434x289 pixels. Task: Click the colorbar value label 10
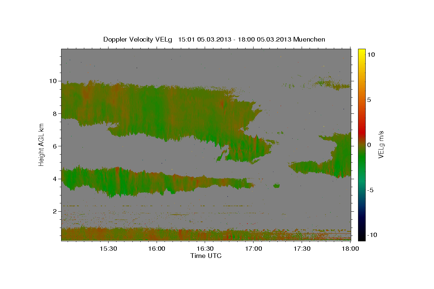coord(371,54)
